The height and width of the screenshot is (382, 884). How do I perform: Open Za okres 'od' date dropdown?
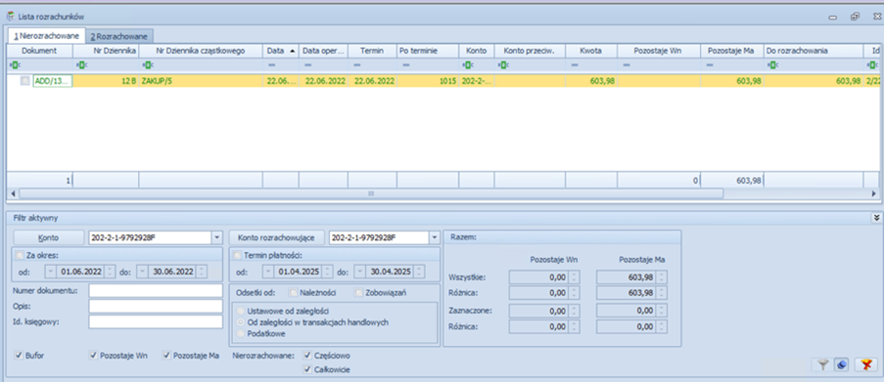point(51,272)
